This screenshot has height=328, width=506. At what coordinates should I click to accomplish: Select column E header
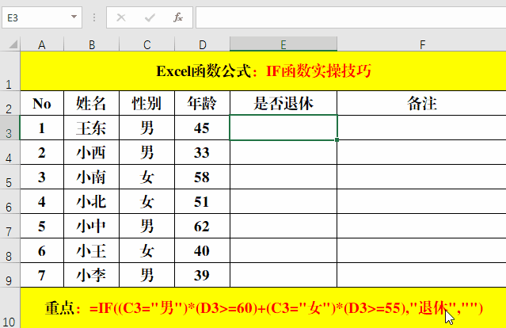[283, 44]
